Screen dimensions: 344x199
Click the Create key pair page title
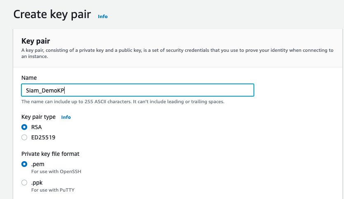tap(52, 14)
